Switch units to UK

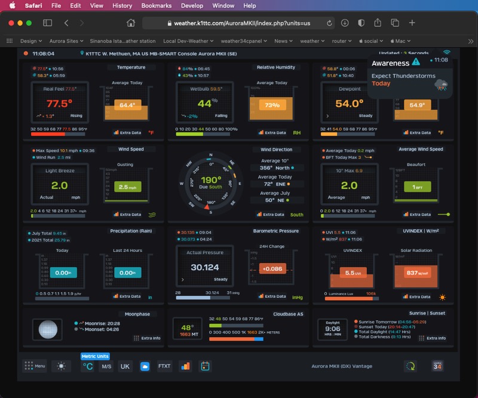(125, 366)
